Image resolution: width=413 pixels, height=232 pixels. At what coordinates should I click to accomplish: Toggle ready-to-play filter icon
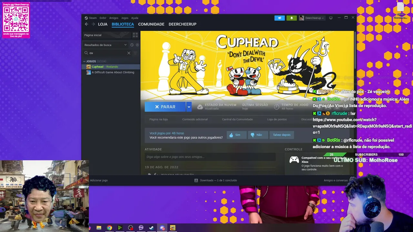pos(137,45)
